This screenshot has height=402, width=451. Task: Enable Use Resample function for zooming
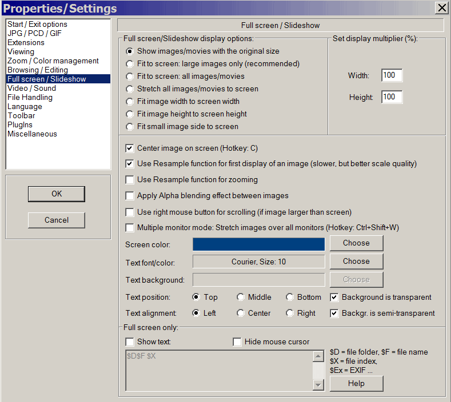[130, 180]
